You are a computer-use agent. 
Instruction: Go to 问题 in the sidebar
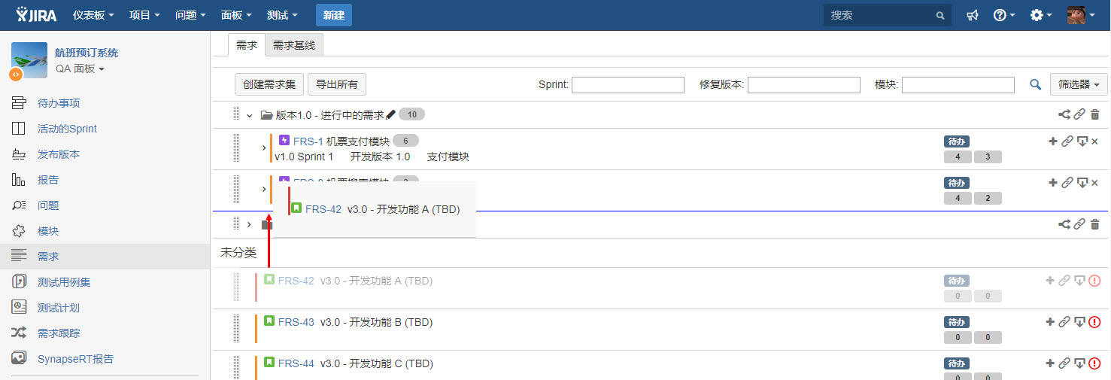[48, 205]
